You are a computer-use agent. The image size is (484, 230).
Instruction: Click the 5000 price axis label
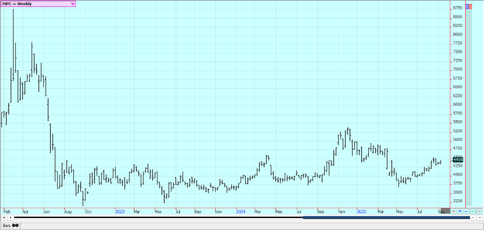point(458,139)
